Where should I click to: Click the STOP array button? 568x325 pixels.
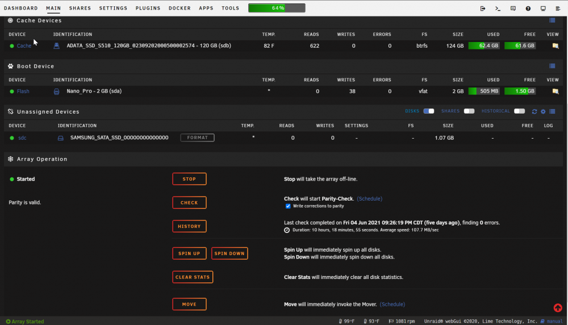[x=190, y=179]
